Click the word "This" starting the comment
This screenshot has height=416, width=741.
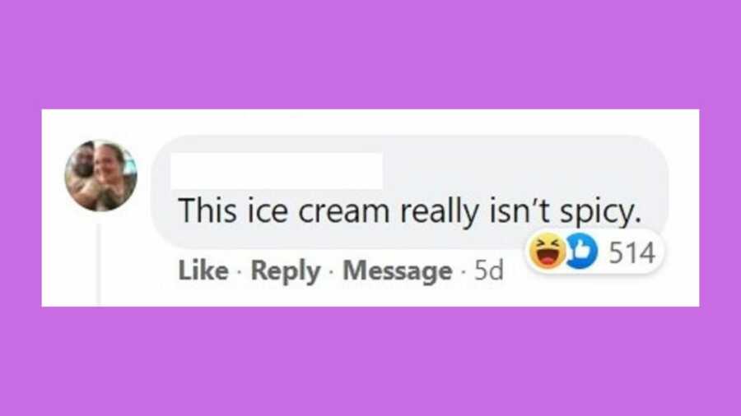pyautogui.click(x=207, y=210)
